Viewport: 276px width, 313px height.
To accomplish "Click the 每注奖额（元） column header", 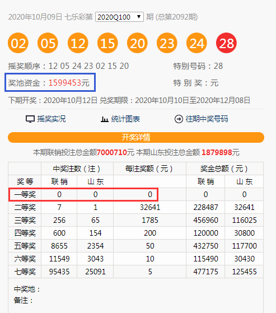I will tap(149, 169).
